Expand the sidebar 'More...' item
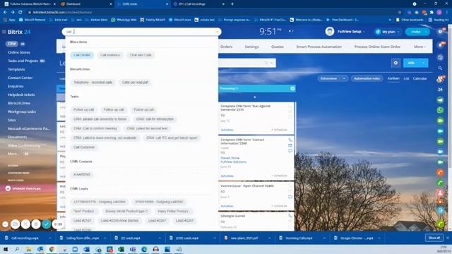 [x=13, y=154]
